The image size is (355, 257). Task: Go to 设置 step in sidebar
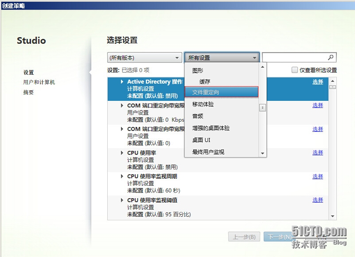[x=28, y=73]
